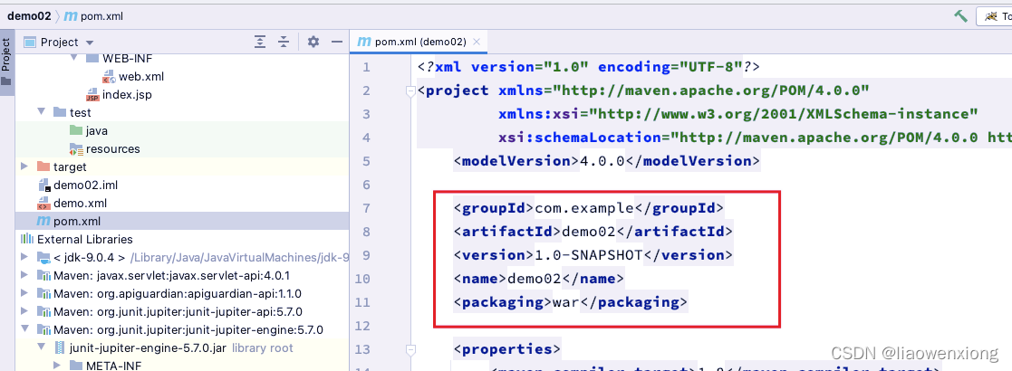Select the resources folder under test

tap(113, 148)
